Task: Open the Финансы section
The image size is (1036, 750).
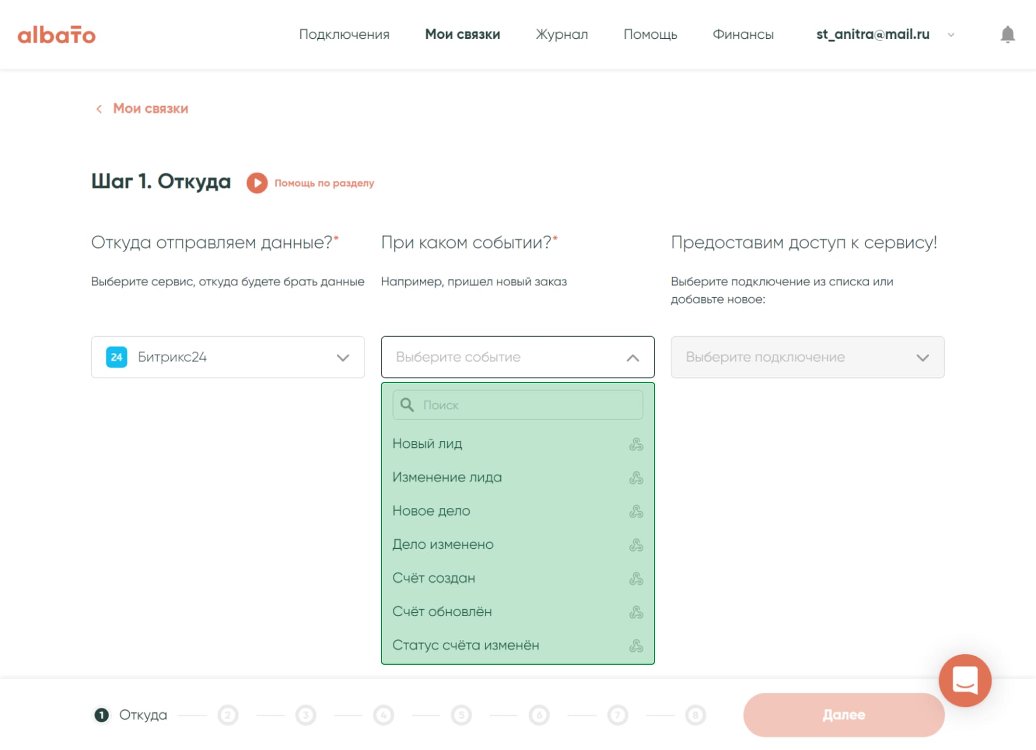Action: pos(743,35)
